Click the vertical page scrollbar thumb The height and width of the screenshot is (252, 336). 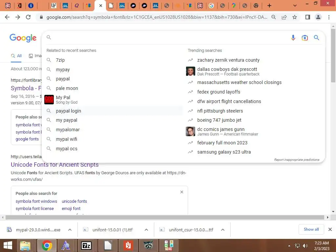(x=333, y=55)
